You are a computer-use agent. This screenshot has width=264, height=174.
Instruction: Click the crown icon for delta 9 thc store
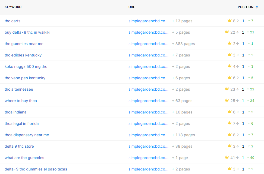coord(230,146)
